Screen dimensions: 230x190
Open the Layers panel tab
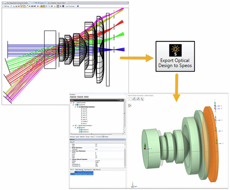point(77,137)
